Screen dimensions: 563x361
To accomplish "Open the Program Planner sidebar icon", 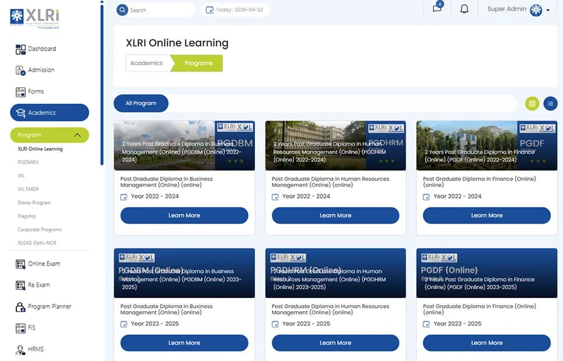I will point(20,307).
